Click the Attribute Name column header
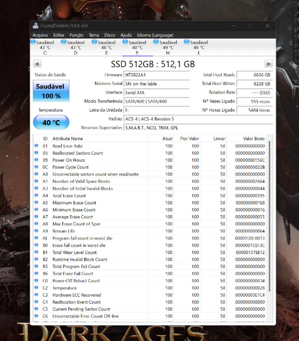Screen dimensions: 299x341 click(99, 139)
